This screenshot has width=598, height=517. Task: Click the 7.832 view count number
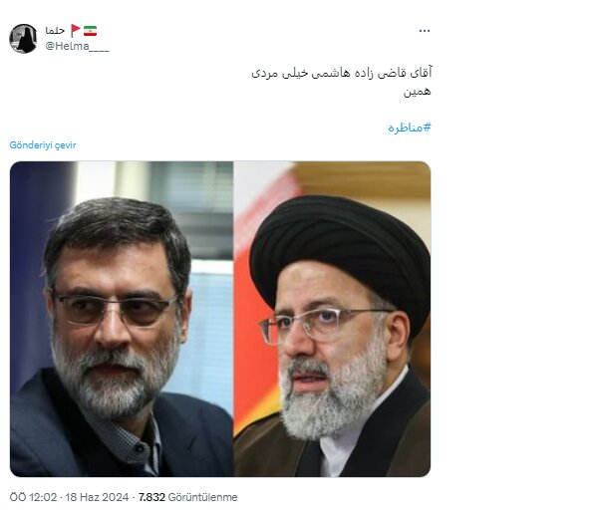(151, 497)
